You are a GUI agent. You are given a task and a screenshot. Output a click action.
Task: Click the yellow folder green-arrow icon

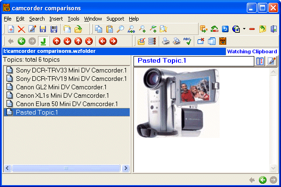tap(263, 29)
